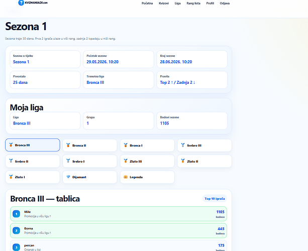Screen dimensions: 308x251
Task: Click the Kvizmanija24 question mark logo
Action: [x=21, y=3]
